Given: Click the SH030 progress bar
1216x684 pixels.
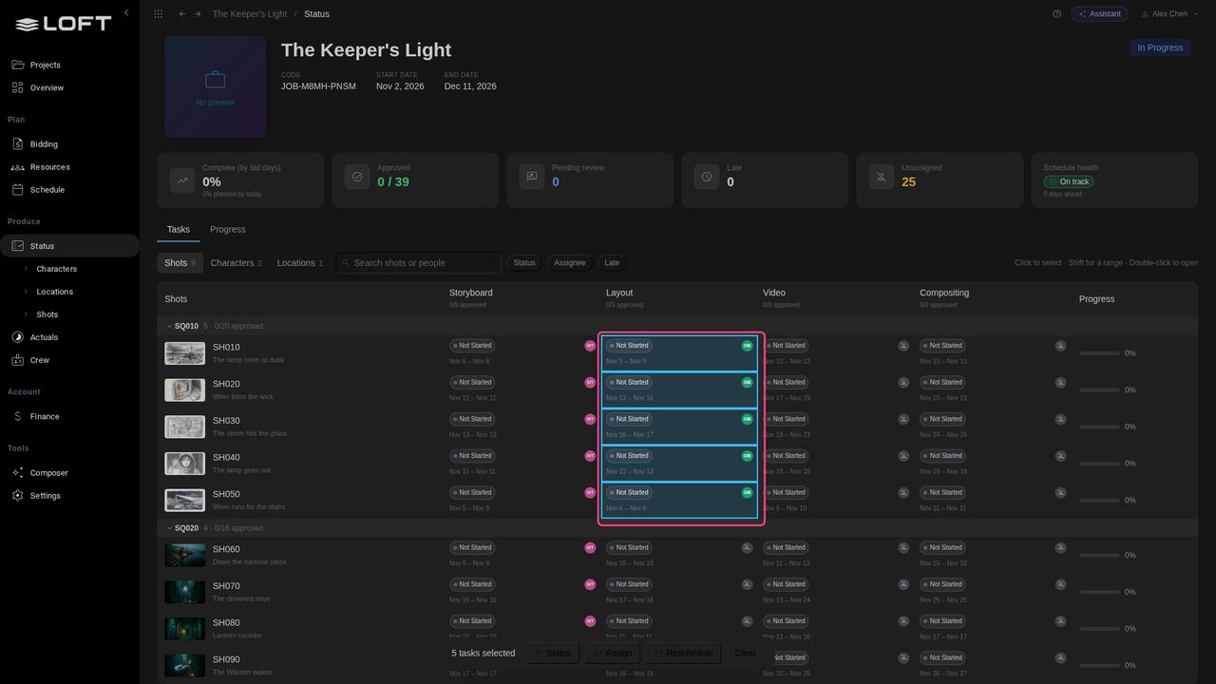Looking at the screenshot, I should 1099,427.
